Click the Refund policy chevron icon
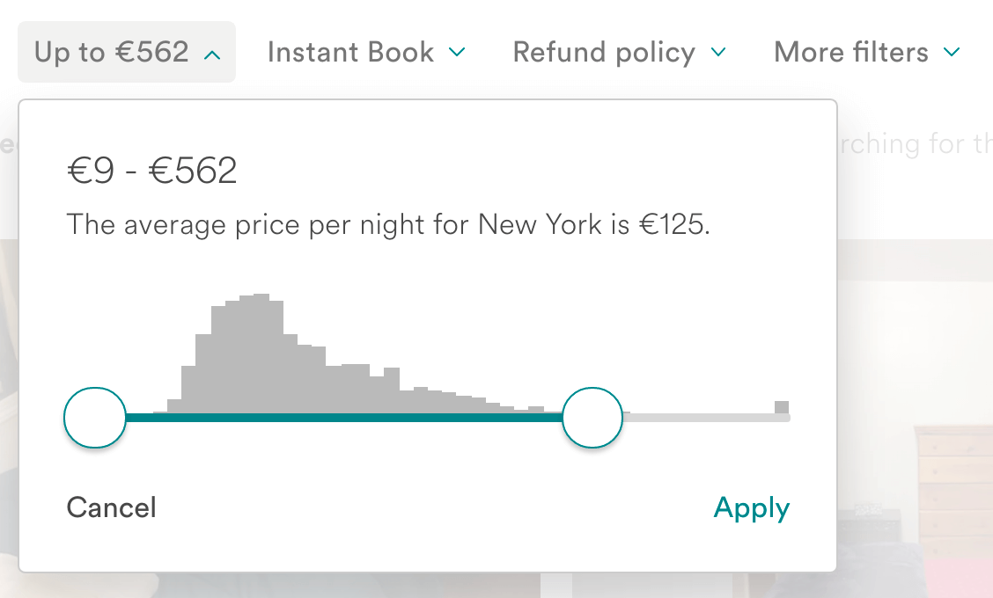 tap(718, 53)
